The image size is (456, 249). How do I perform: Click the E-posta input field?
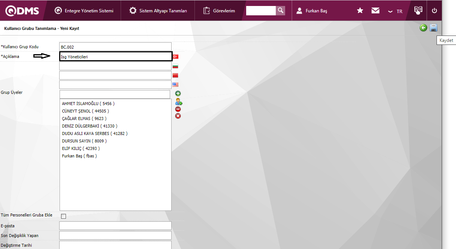(x=115, y=225)
